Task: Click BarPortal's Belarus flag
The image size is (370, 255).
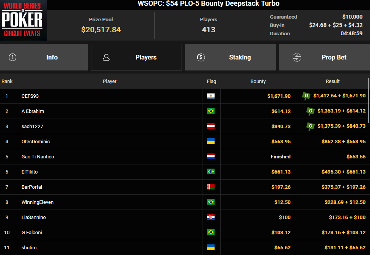Action: click(211, 187)
